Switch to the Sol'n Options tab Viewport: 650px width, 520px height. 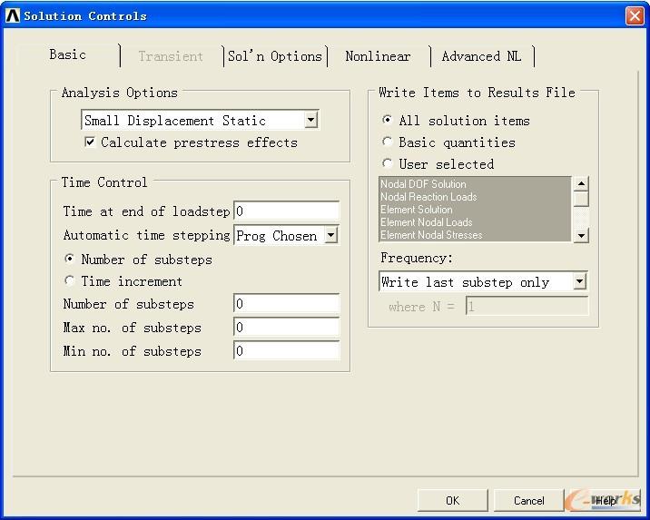coord(275,56)
